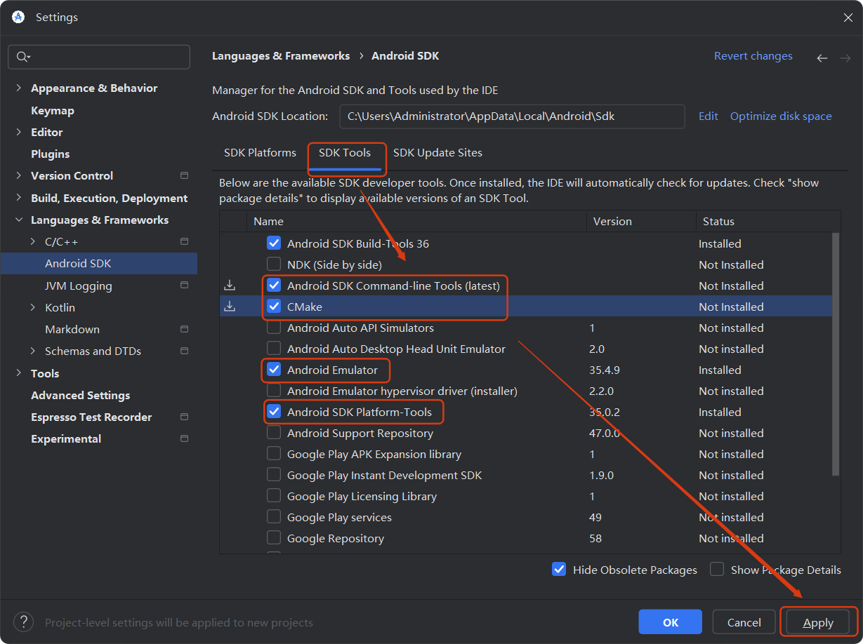Go forward with the right arrow icon
The width and height of the screenshot is (863, 644).
[845, 58]
